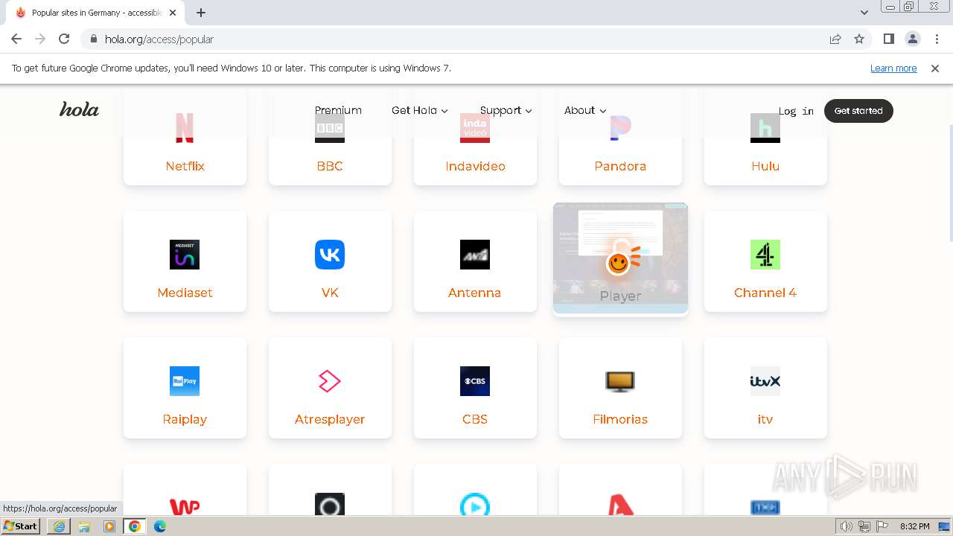This screenshot has width=953, height=536.
Task: Open Windows Explorer folder in taskbar
Action: [84, 526]
